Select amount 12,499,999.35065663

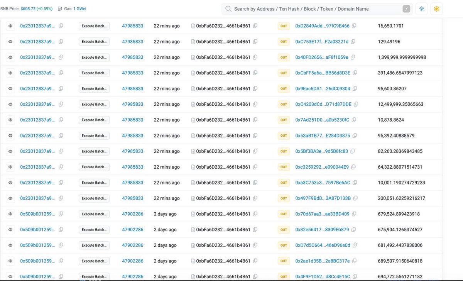coord(400,104)
